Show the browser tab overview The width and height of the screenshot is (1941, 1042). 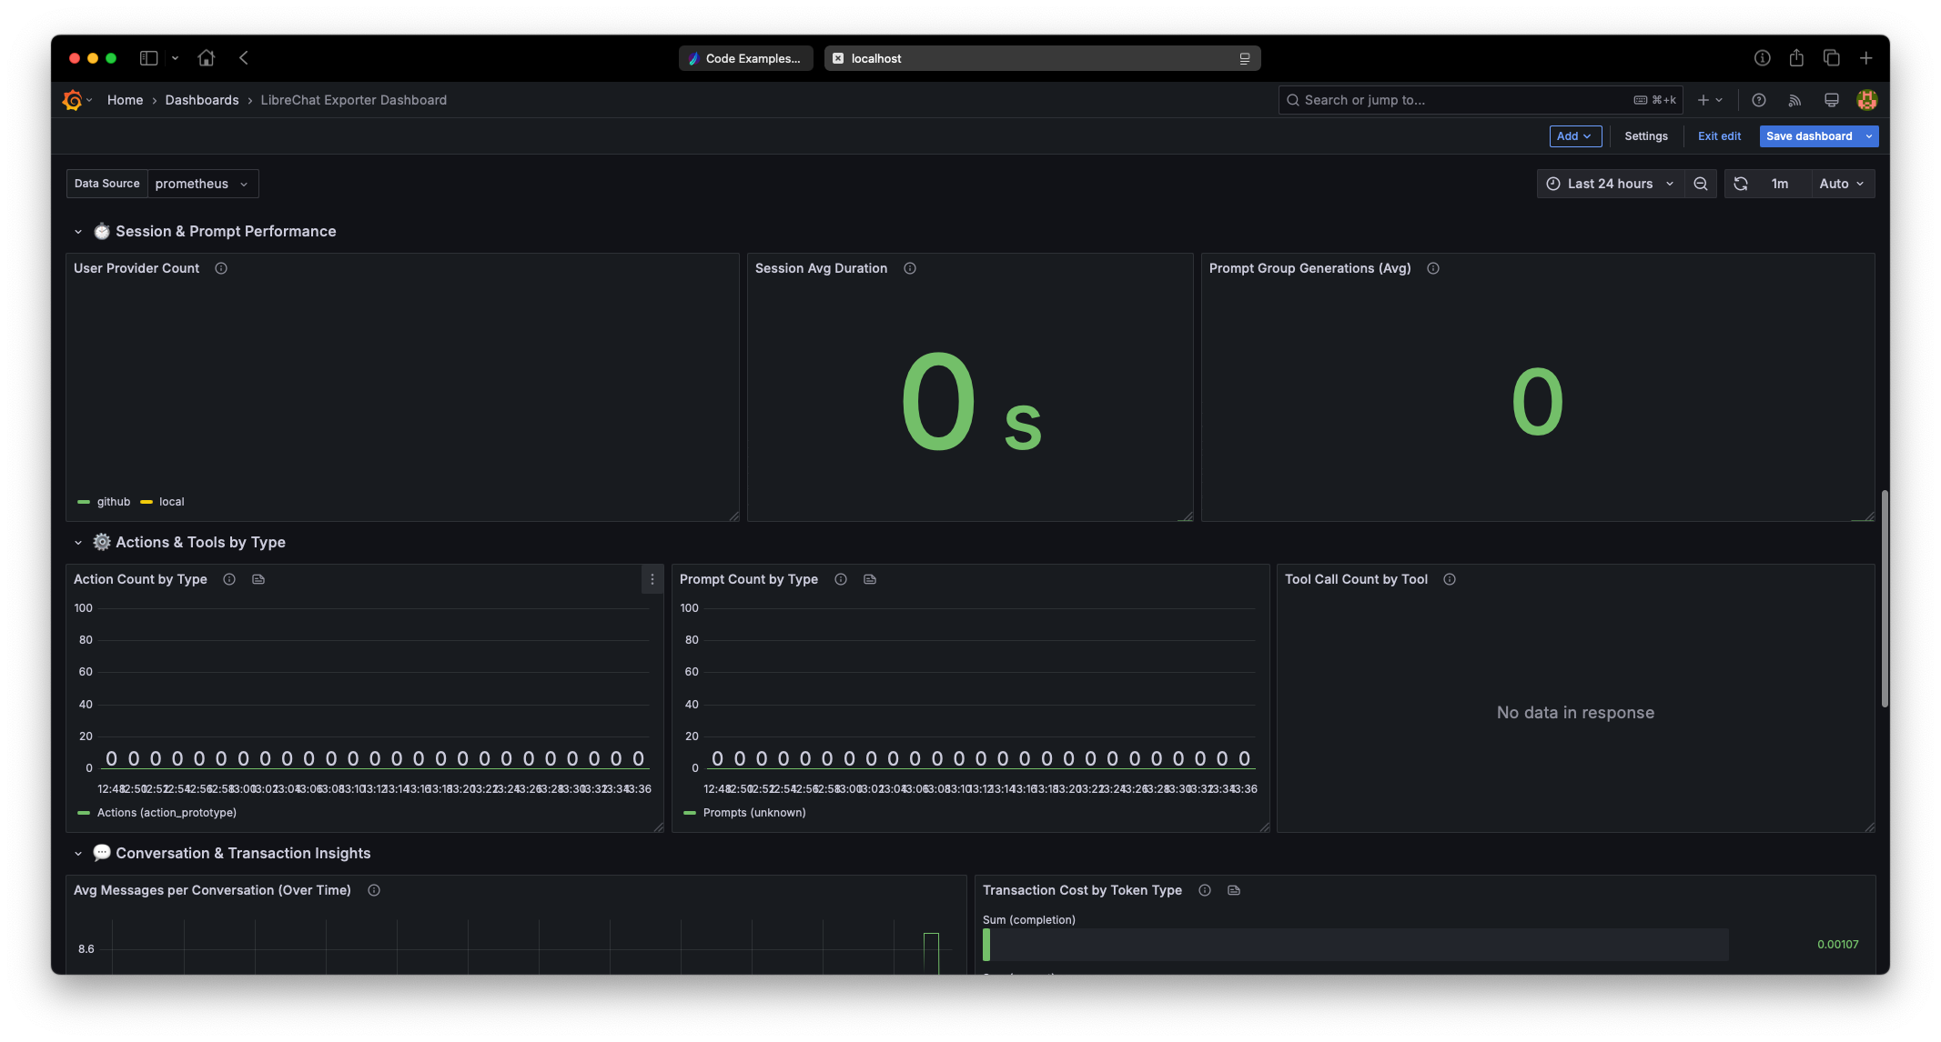tap(1832, 58)
